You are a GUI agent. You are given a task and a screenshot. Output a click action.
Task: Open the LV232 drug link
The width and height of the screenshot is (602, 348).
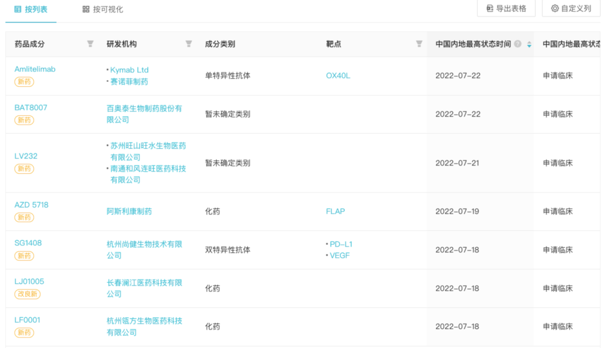click(26, 156)
